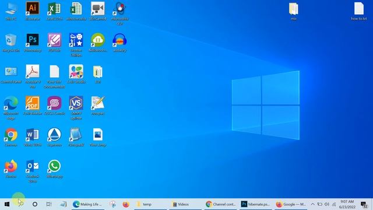Select the Audacity headphones desktop shortcut
Screen dimensions: 373x210
coord(119,43)
